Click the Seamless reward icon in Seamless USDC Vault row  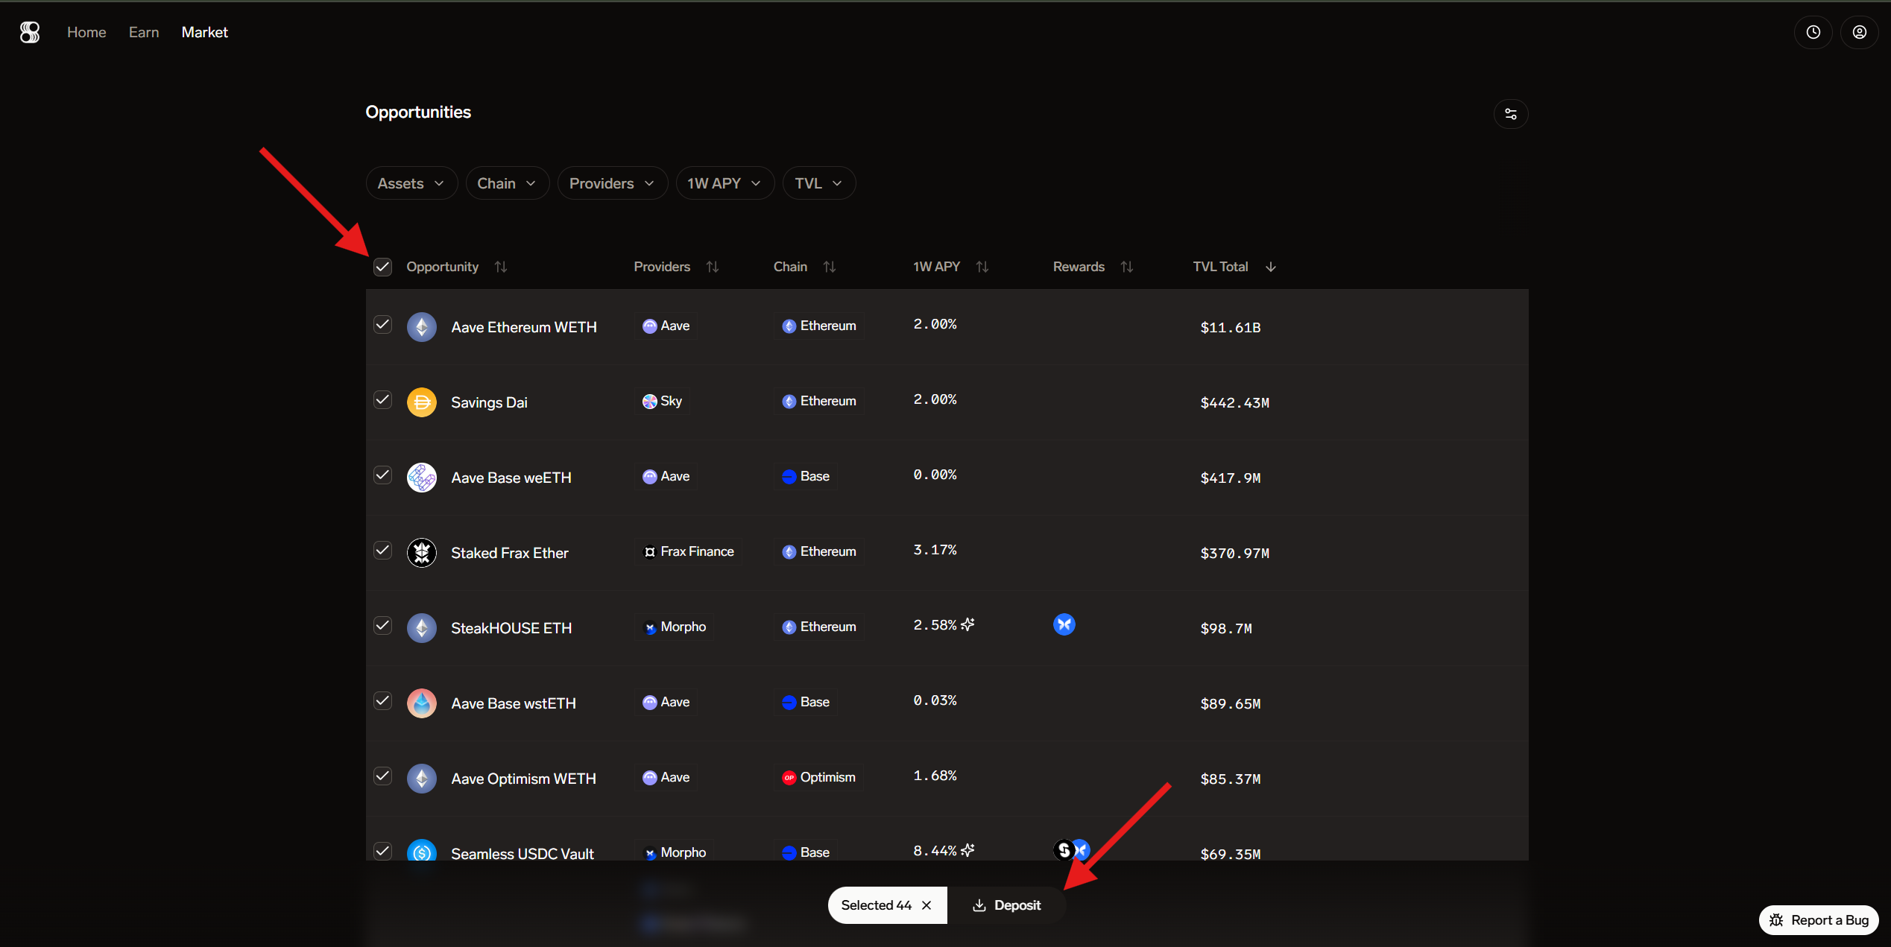coord(1063,850)
